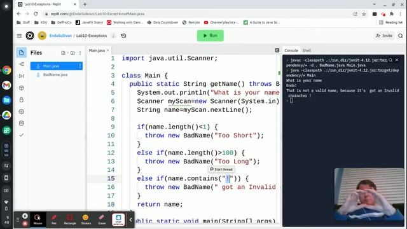Grab the recording toolbar drag handle
The width and height of the screenshot is (407, 229).
click(18, 219)
